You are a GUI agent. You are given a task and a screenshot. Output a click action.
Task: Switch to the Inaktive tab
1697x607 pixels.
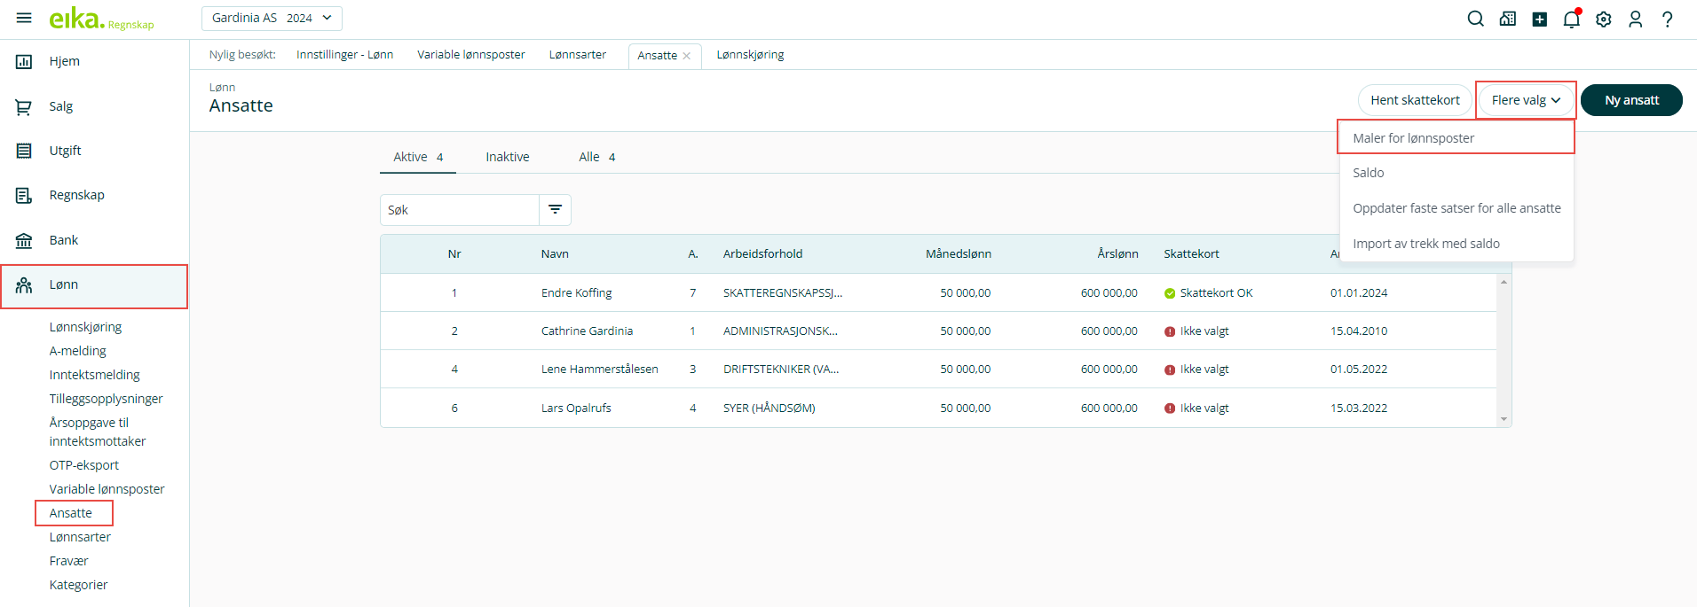coord(507,157)
